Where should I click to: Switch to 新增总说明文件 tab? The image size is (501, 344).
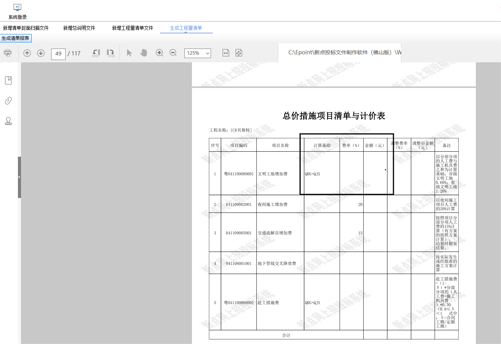click(79, 28)
